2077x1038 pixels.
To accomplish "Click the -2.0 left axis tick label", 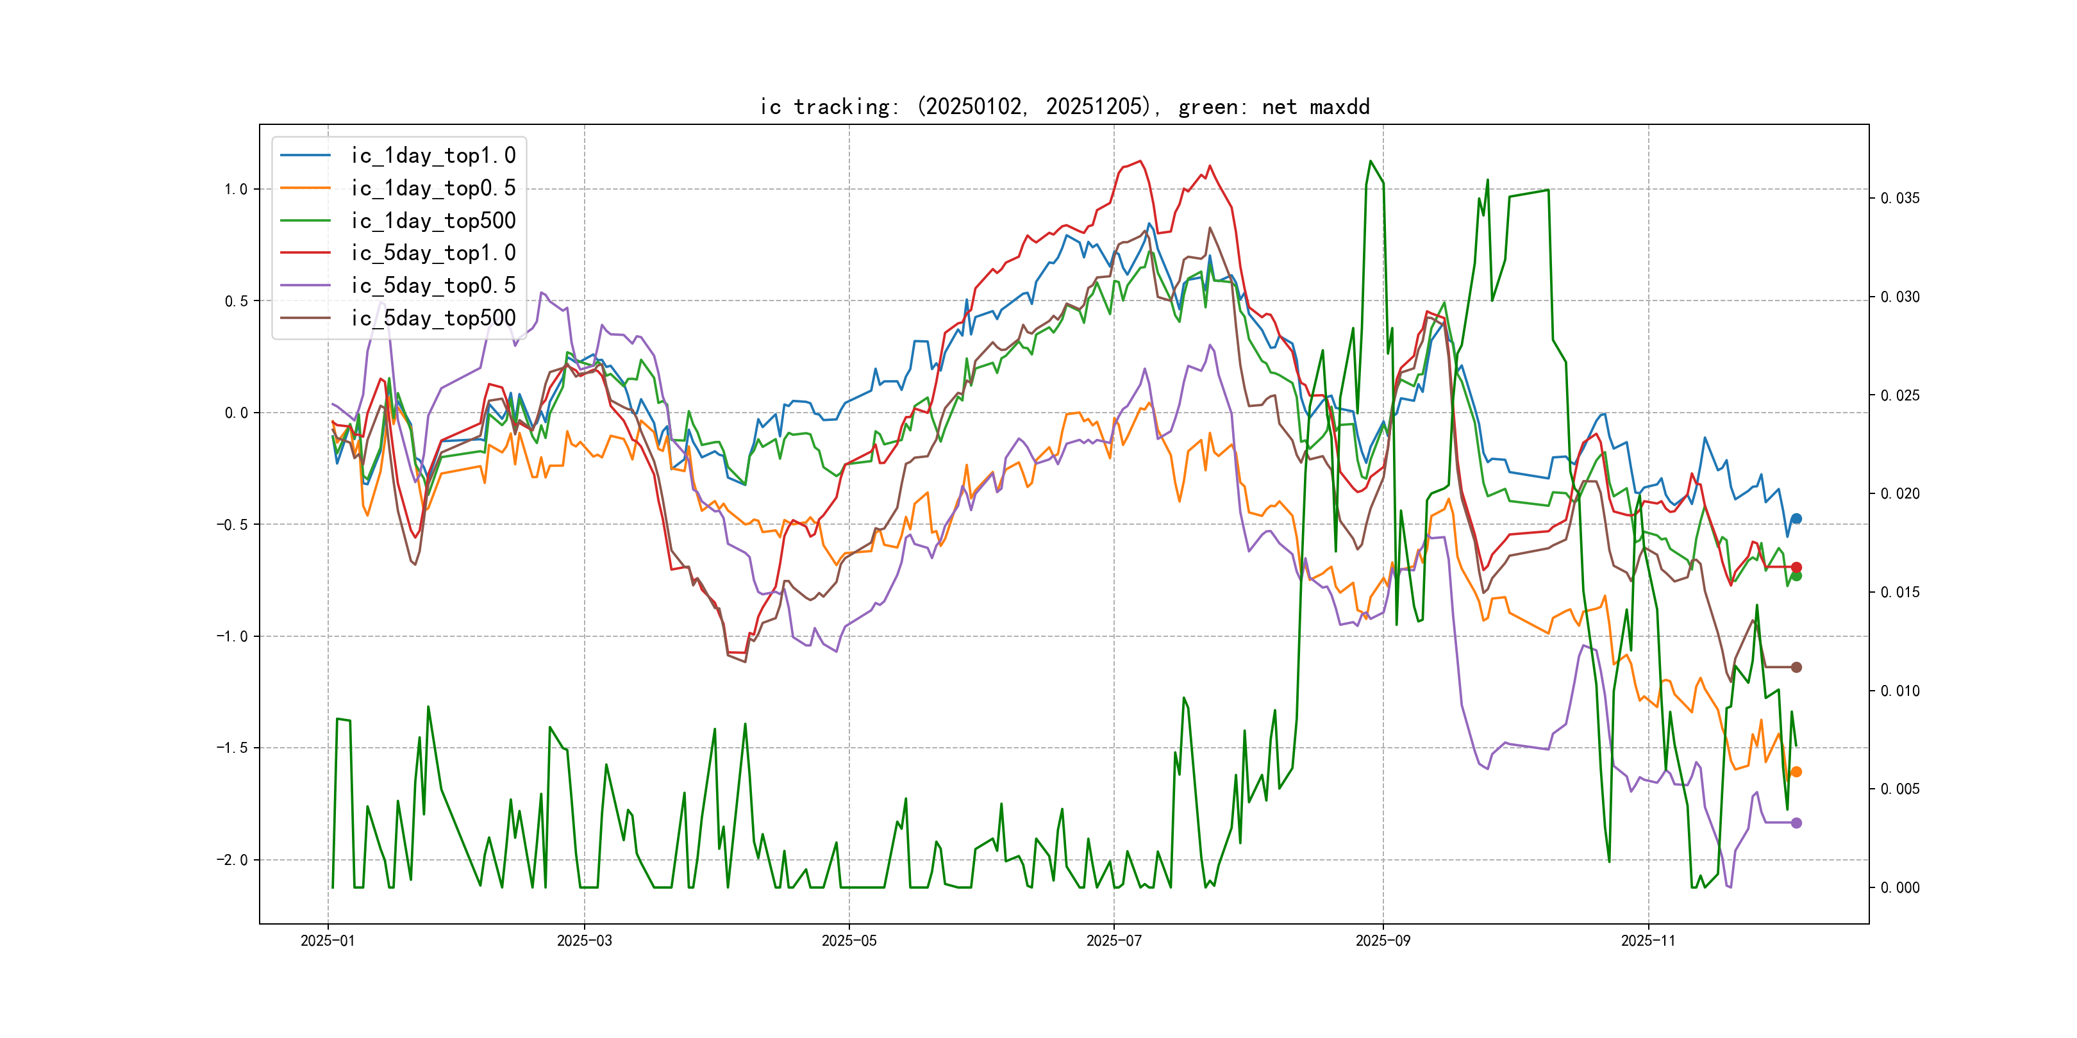I will (231, 860).
